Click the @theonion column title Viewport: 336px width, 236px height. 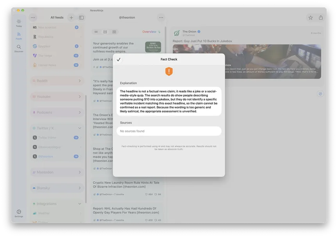click(x=127, y=18)
